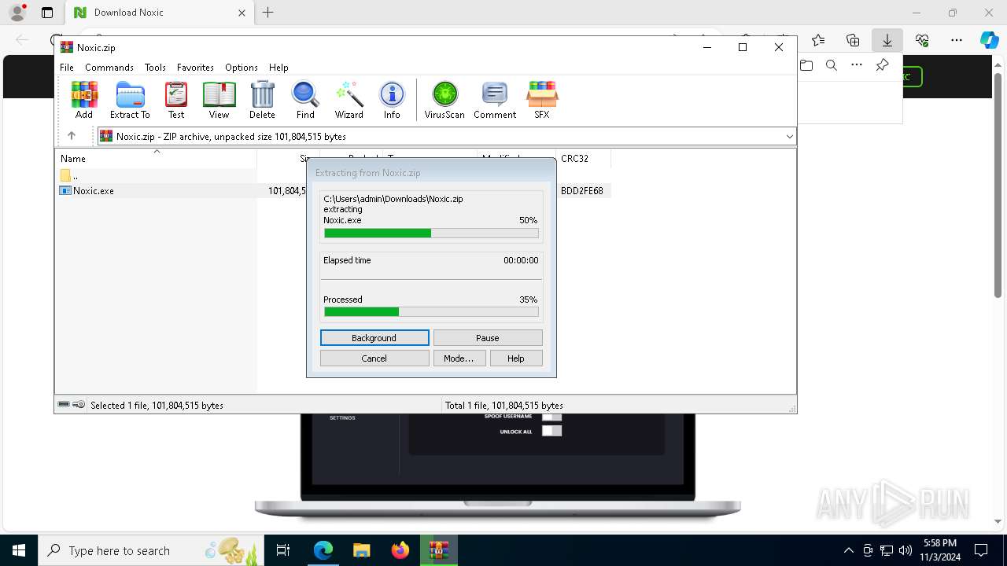Open Task View on taskbar

pyautogui.click(x=283, y=550)
